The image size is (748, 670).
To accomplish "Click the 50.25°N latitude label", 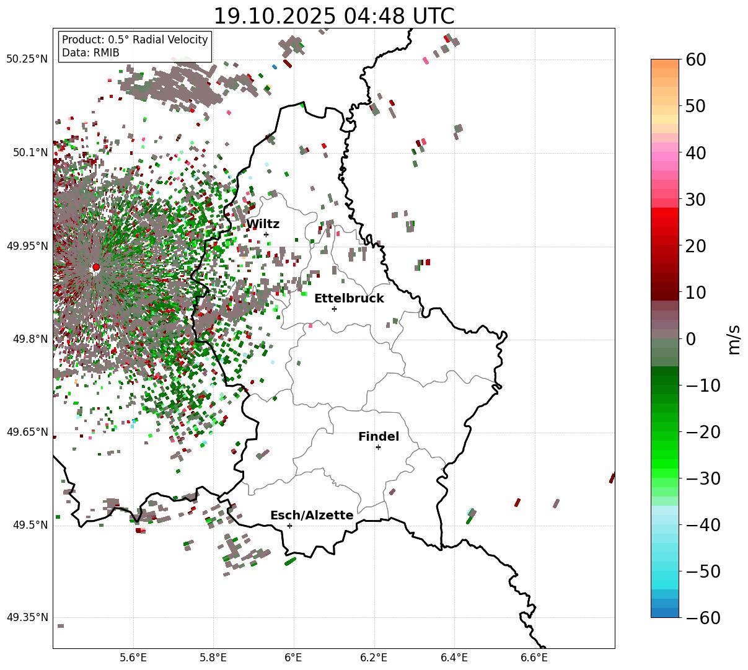I will click(27, 60).
